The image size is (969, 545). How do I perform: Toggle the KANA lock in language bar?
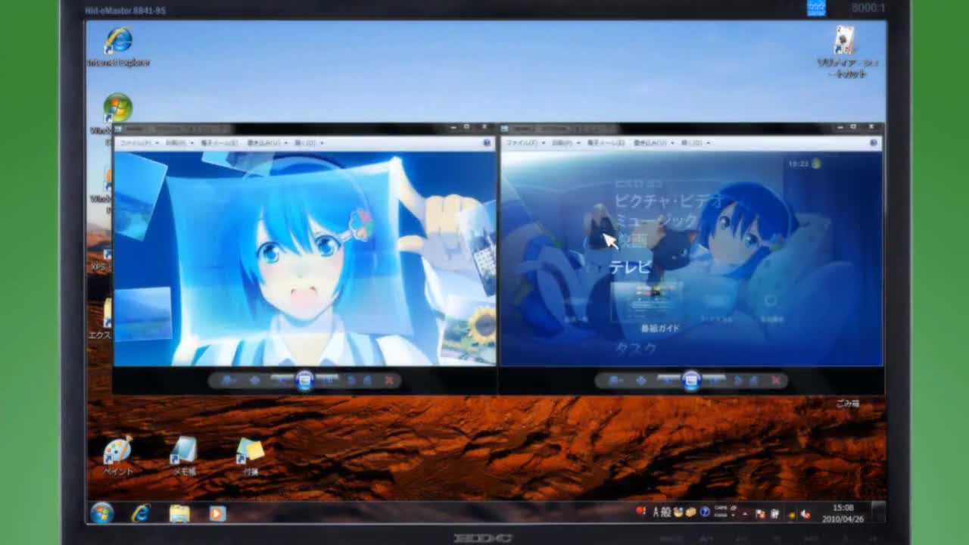[721, 515]
